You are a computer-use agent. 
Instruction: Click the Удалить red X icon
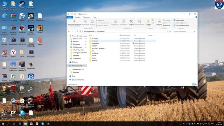(x=131, y=21)
